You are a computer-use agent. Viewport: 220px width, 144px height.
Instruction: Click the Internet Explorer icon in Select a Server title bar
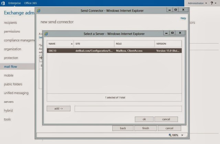(x=46, y=34)
